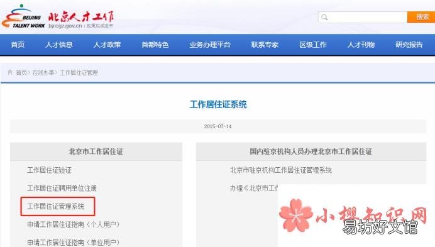
Task: Click the 在线办事 breadcrumb link
Action: pos(43,73)
